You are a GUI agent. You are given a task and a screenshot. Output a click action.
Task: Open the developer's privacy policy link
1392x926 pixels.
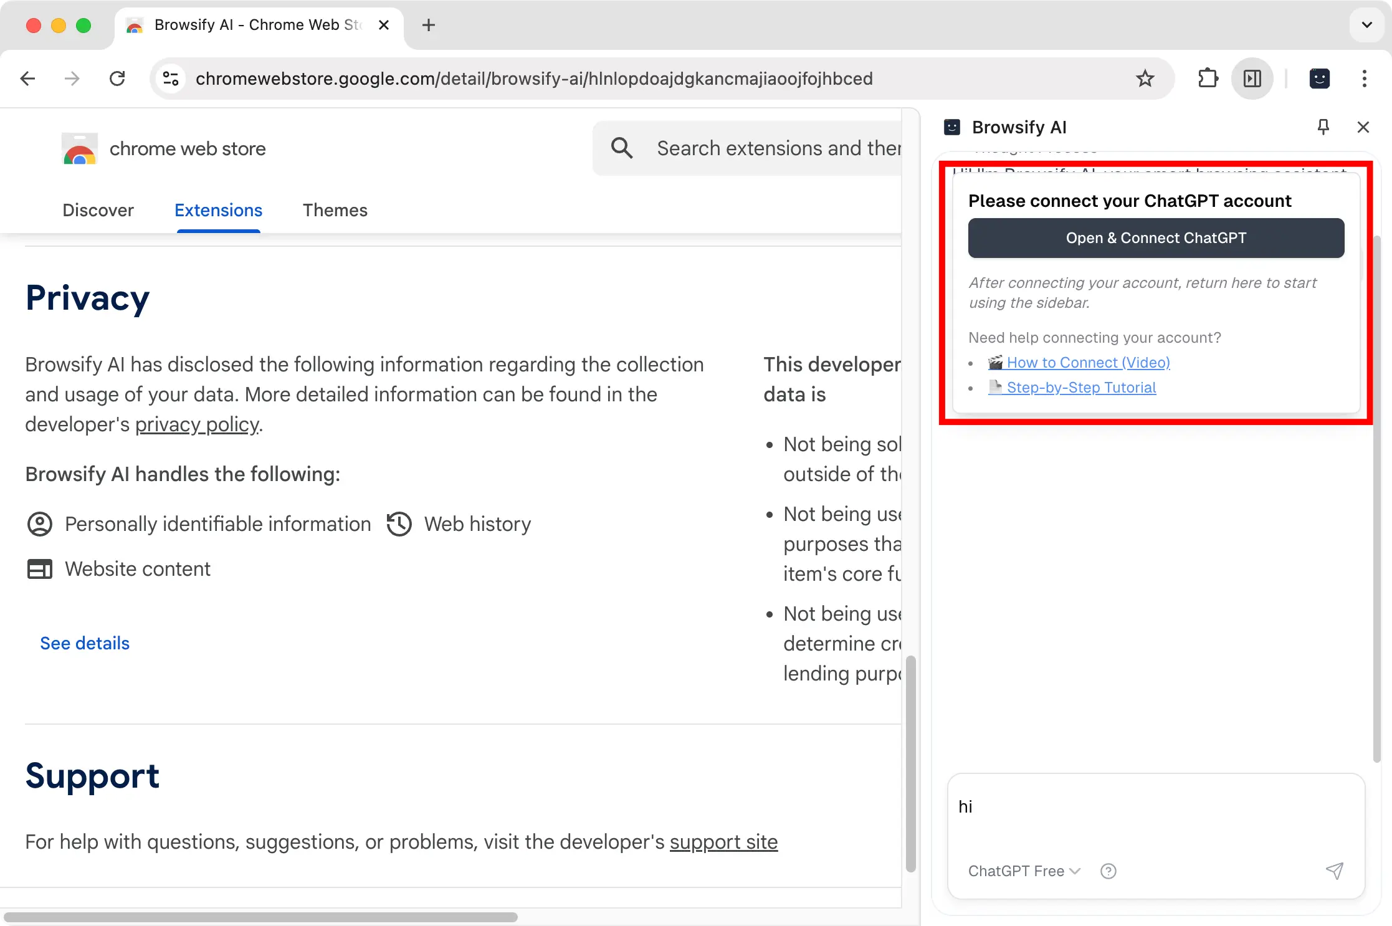198,424
